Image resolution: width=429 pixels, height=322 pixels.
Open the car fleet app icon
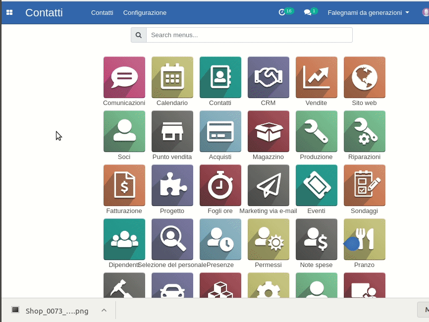coord(172,285)
